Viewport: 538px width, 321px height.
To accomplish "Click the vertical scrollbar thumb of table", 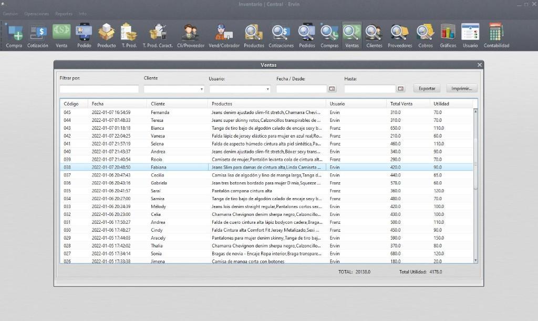I will pyautogui.click(x=475, y=164).
